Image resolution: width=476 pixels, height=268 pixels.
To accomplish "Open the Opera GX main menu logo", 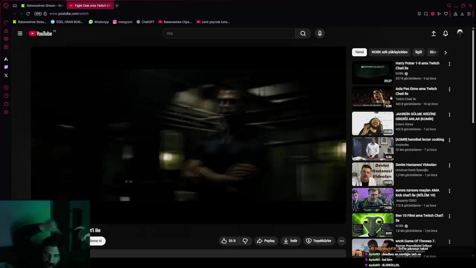I will [6, 6].
